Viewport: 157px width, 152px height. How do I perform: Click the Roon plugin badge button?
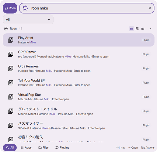(x=10, y=8)
